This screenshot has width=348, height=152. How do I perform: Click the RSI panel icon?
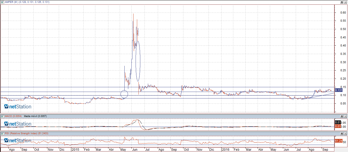tap(2, 133)
